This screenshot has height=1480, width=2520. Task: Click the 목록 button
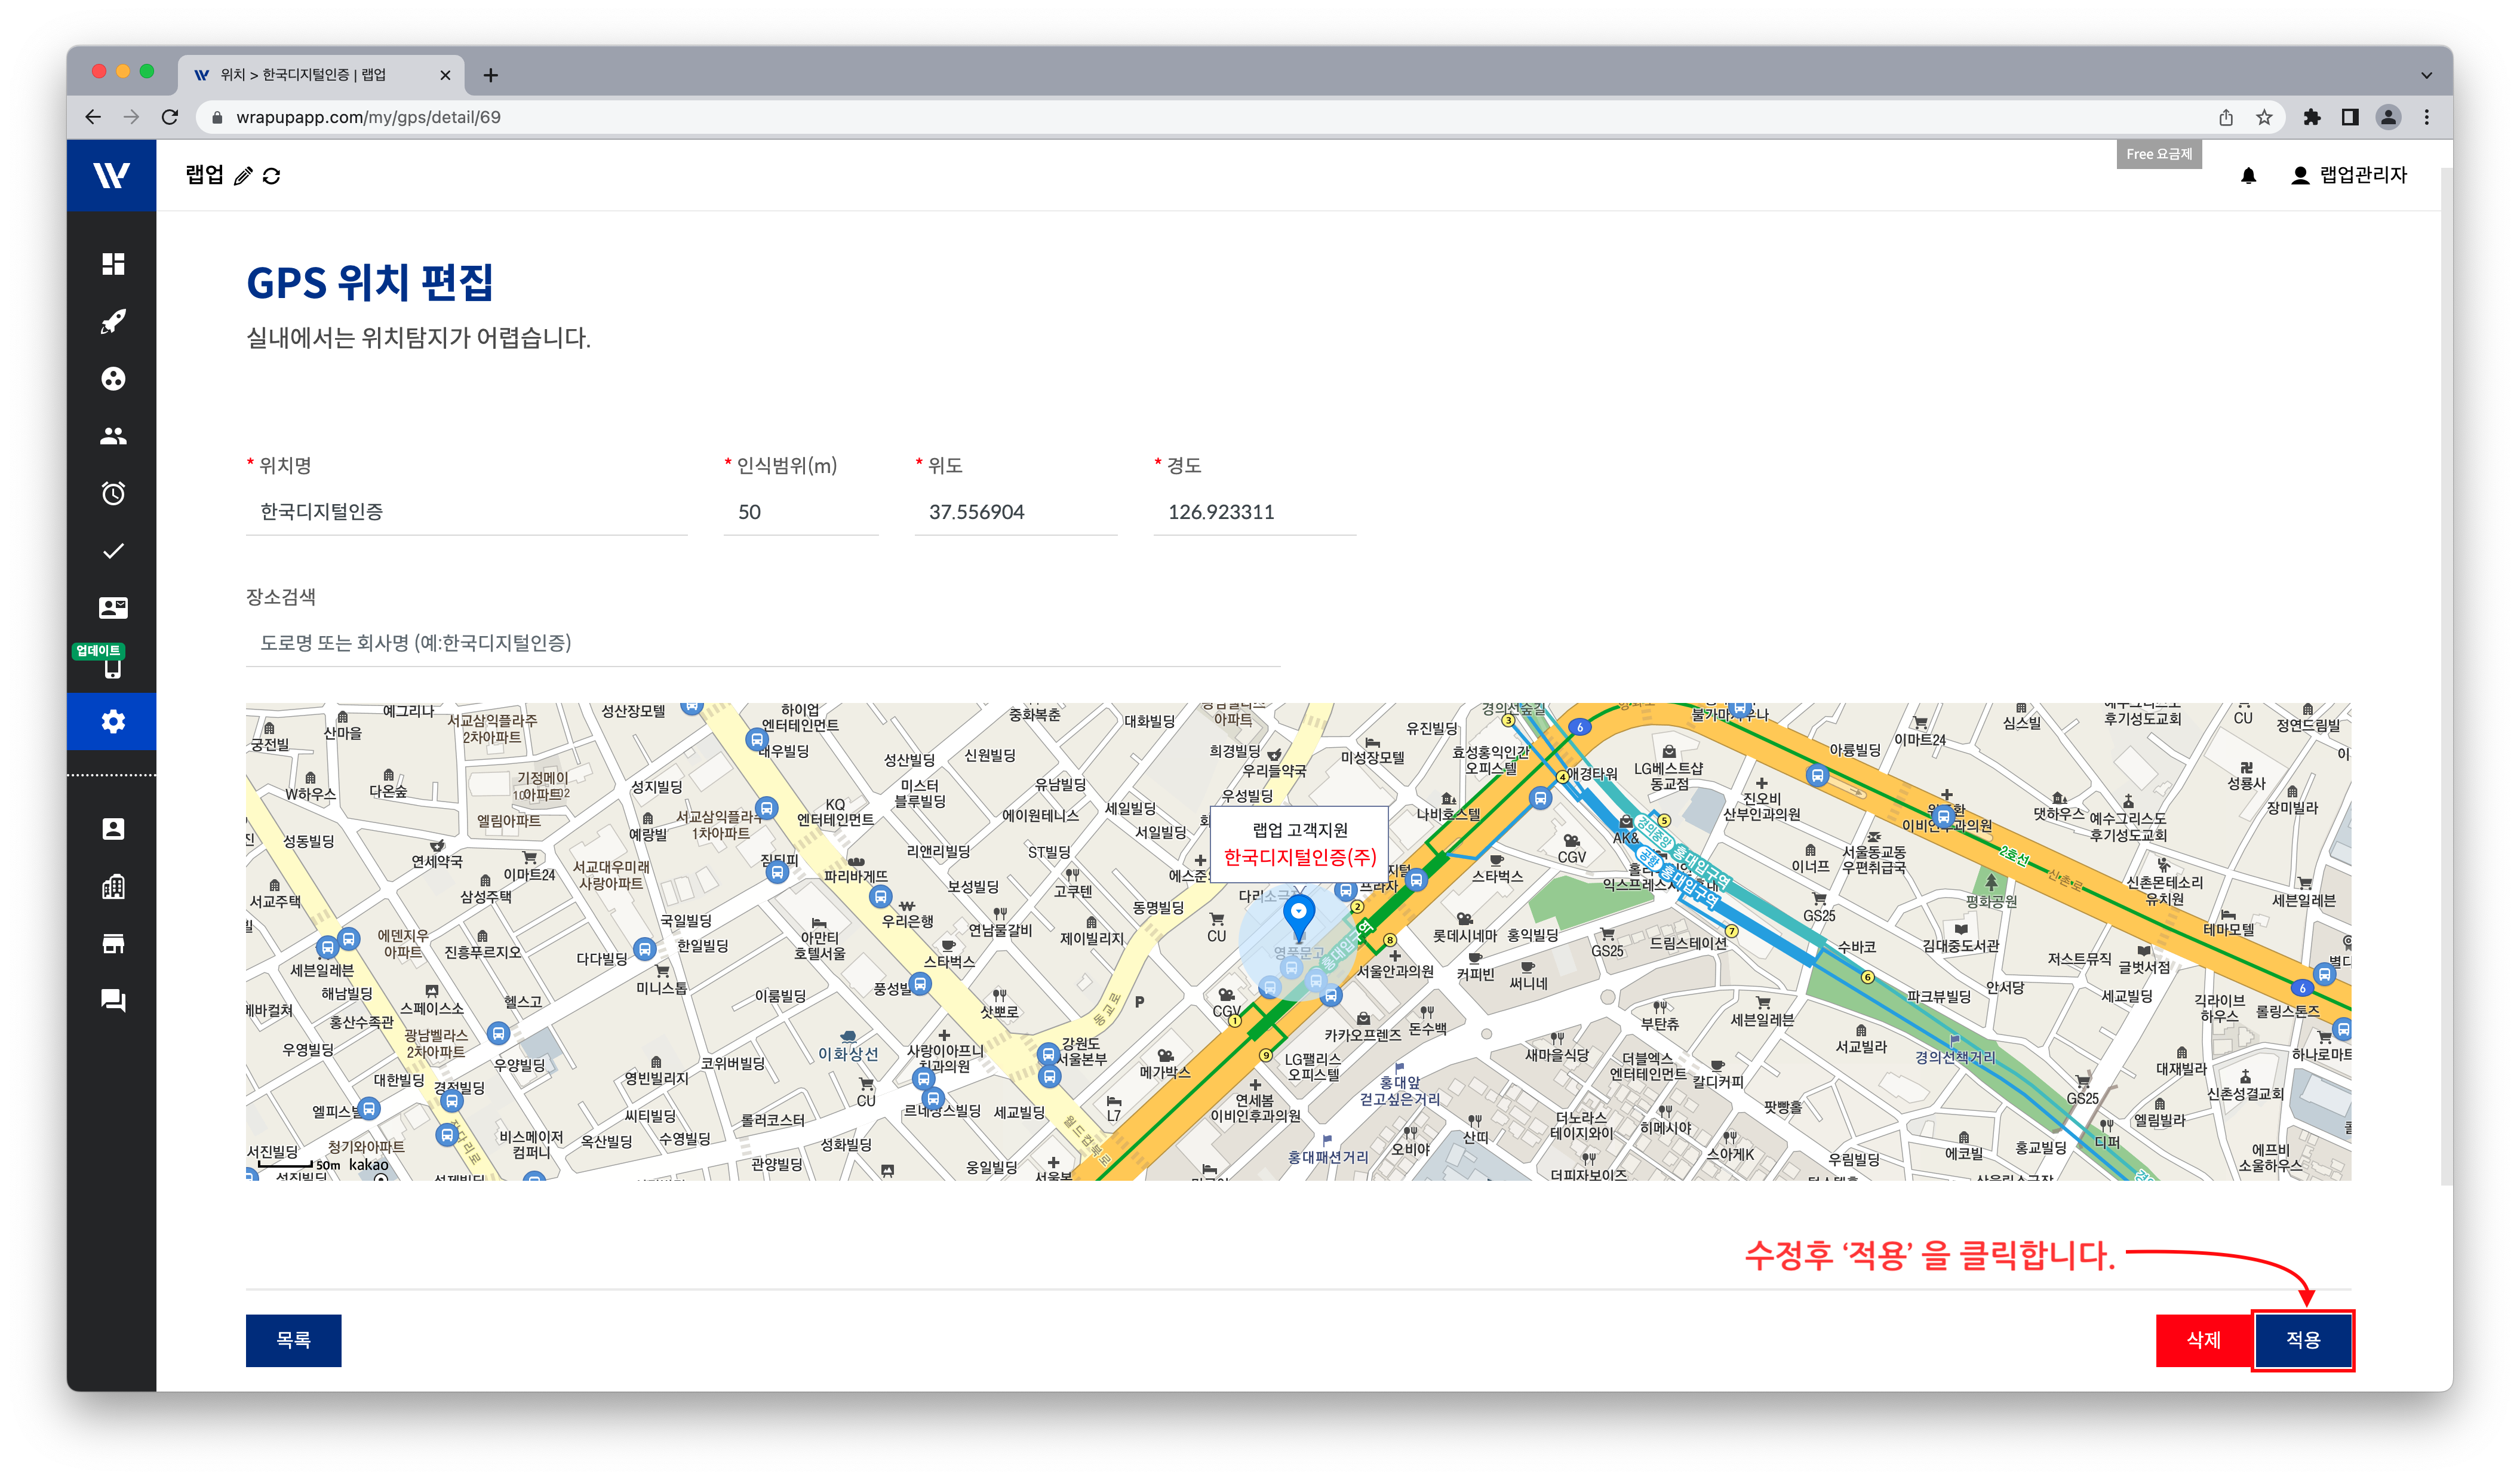point(293,1340)
